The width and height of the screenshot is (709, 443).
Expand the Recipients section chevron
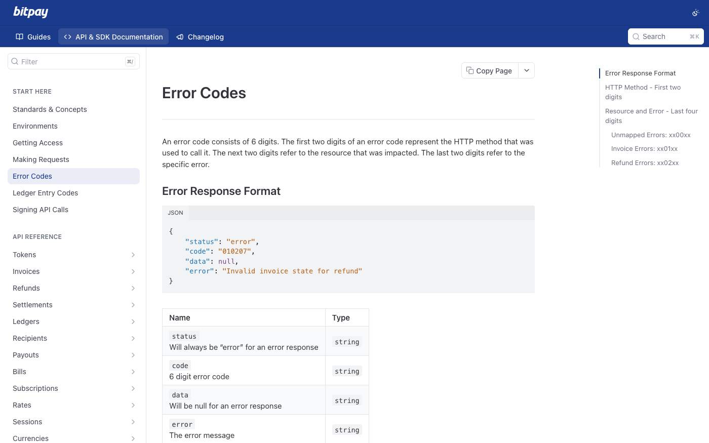click(x=133, y=338)
